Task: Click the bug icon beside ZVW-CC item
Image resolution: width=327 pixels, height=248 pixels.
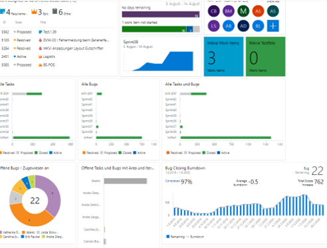Action: point(41,40)
